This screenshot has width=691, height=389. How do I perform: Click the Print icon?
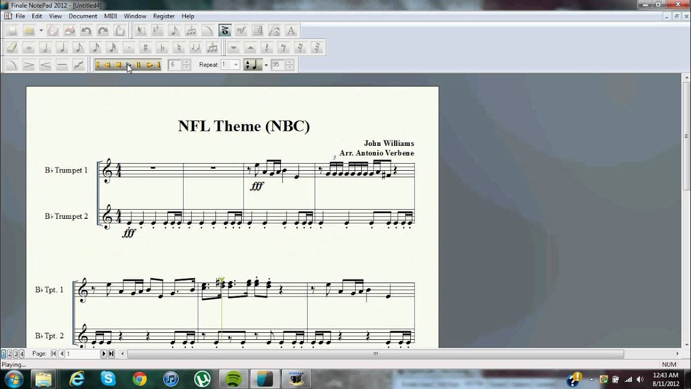(x=70, y=30)
